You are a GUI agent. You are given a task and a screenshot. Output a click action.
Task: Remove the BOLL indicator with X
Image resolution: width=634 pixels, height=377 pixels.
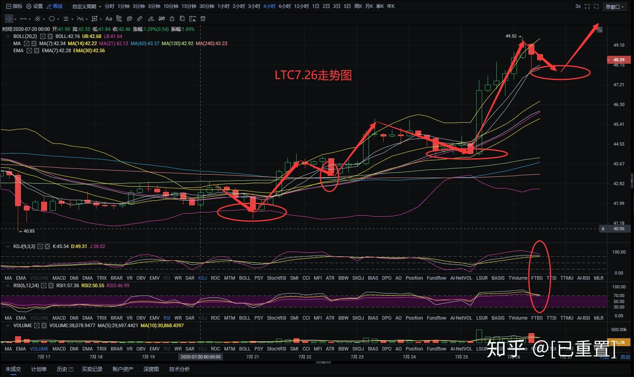[50, 36]
